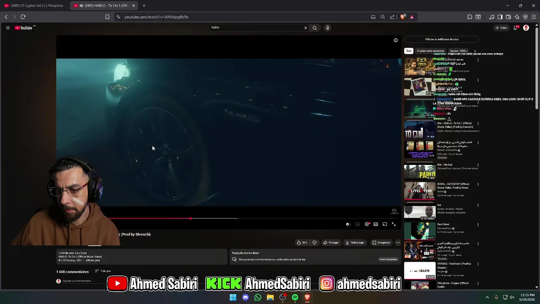
Task: Open Brave Rewards triangle icon
Action: [412, 17]
